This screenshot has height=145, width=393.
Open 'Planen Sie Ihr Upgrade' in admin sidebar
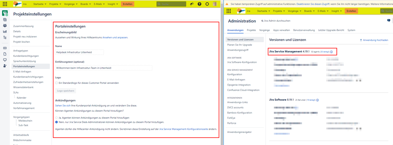(240, 45)
